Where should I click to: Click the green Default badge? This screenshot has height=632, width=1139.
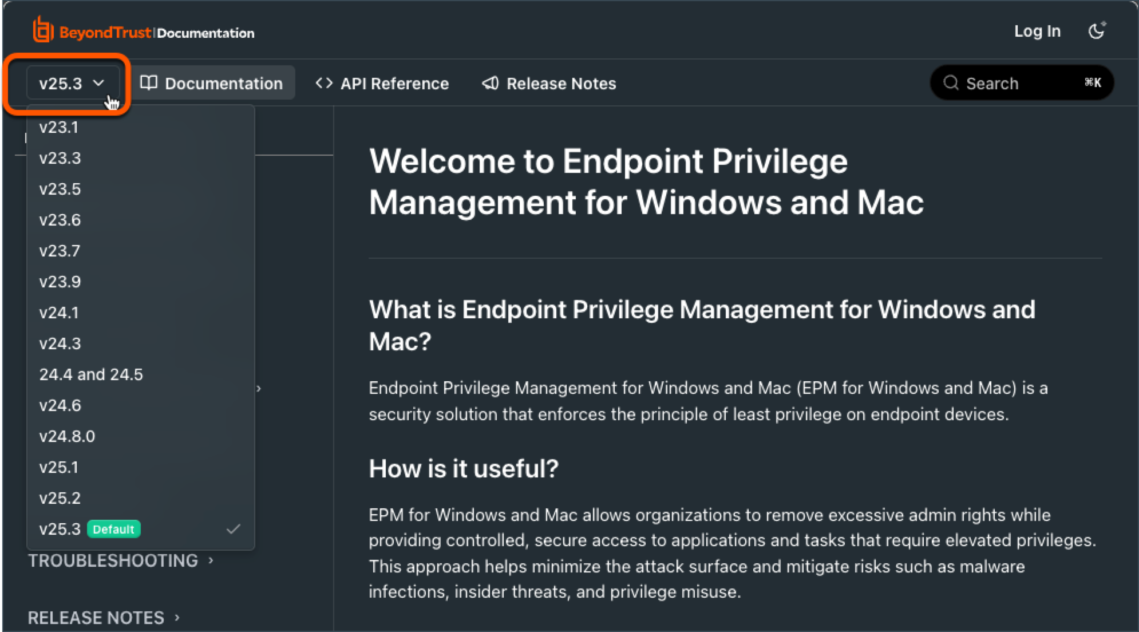(x=113, y=529)
